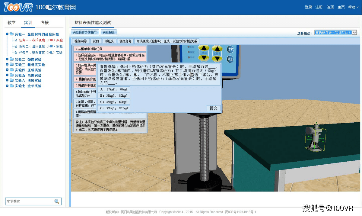Click the 提交 submit button
Image resolution: width=362 pixels, height=216 pixels.
point(213,108)
